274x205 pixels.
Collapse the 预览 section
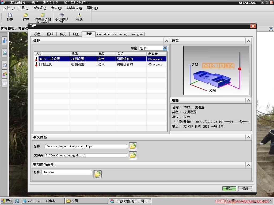pos(249,41)
